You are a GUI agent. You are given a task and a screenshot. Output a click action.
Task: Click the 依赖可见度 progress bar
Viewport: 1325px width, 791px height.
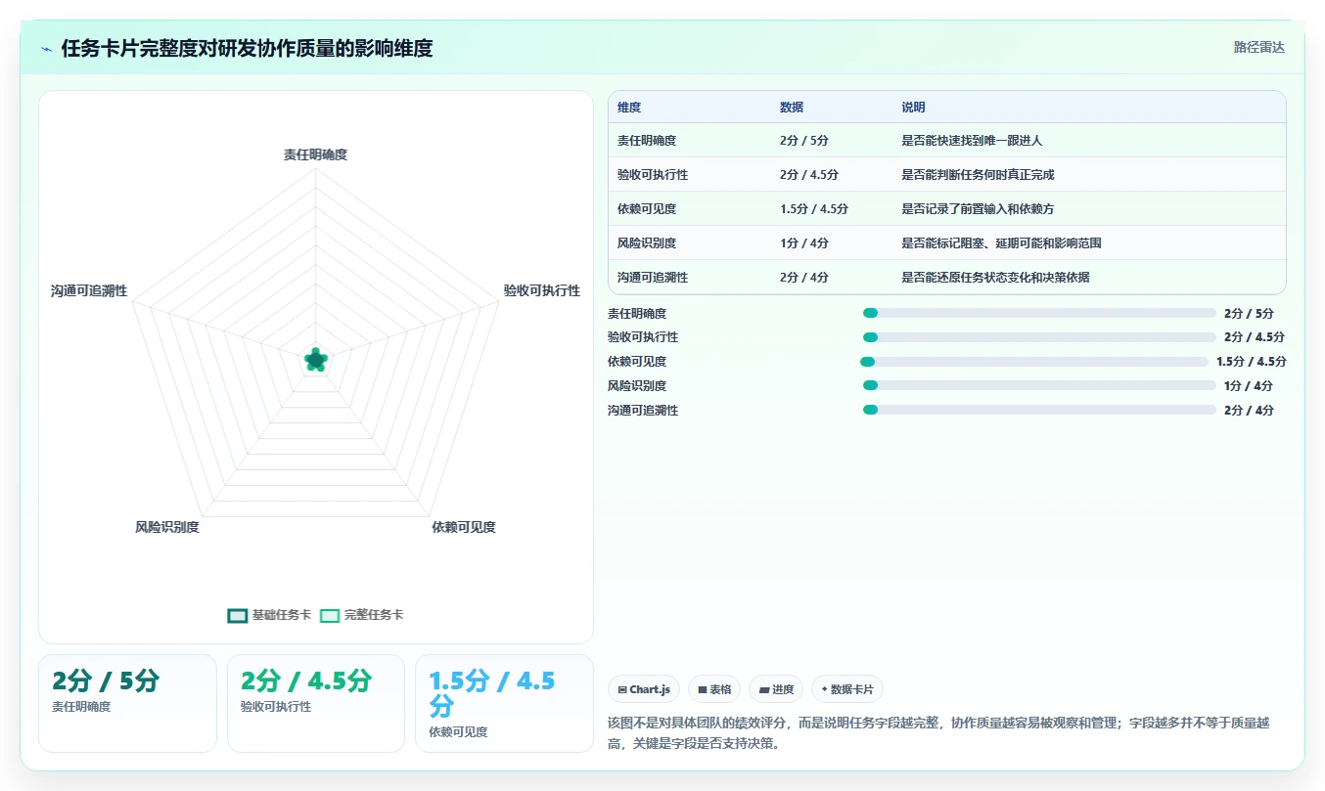tap(1034, 362)
